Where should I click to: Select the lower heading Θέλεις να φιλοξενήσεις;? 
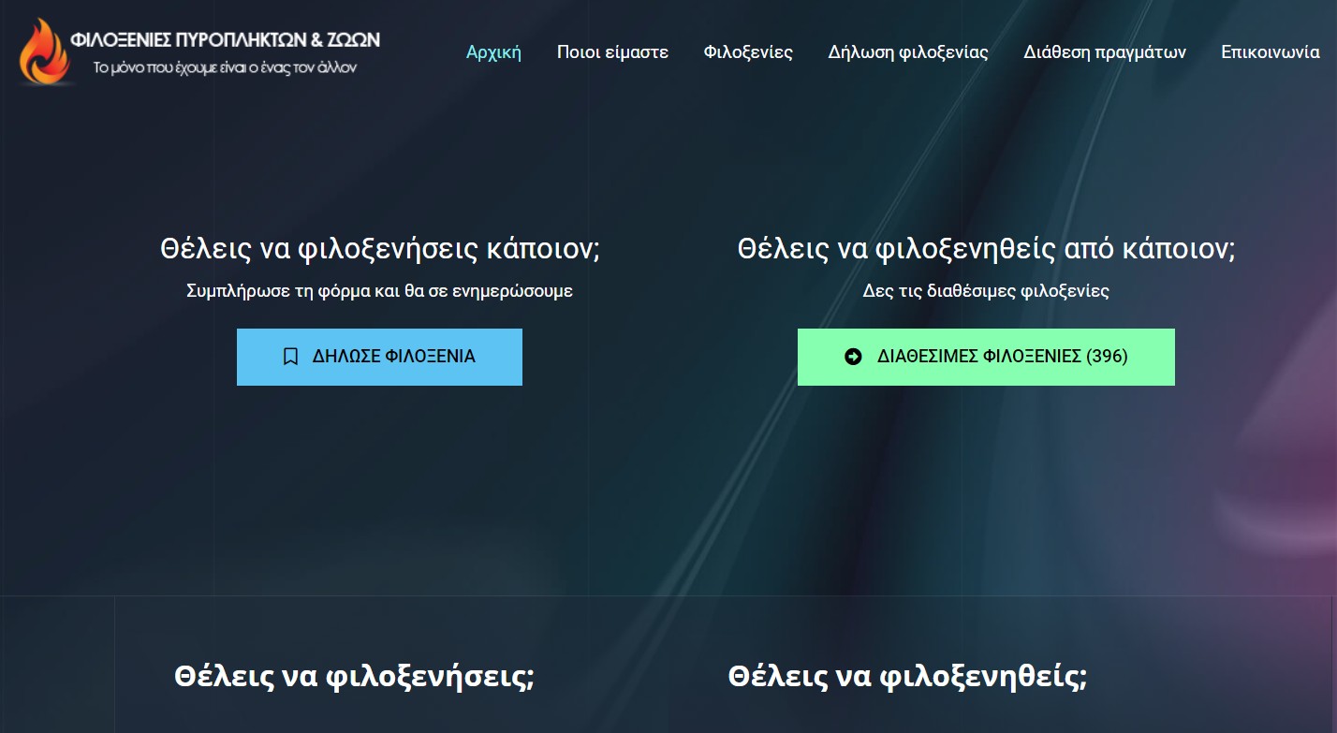click(x=354, y=676)
